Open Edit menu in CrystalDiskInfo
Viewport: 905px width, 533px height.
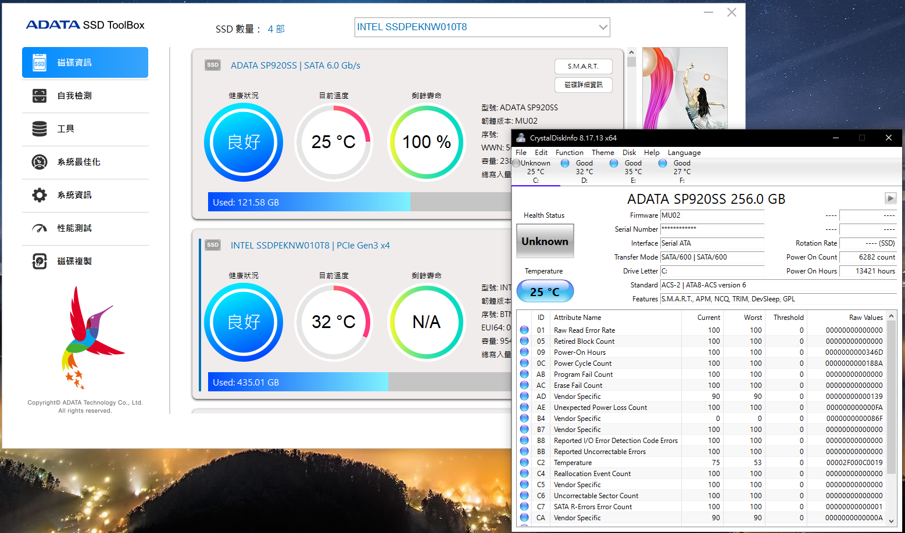541,153
